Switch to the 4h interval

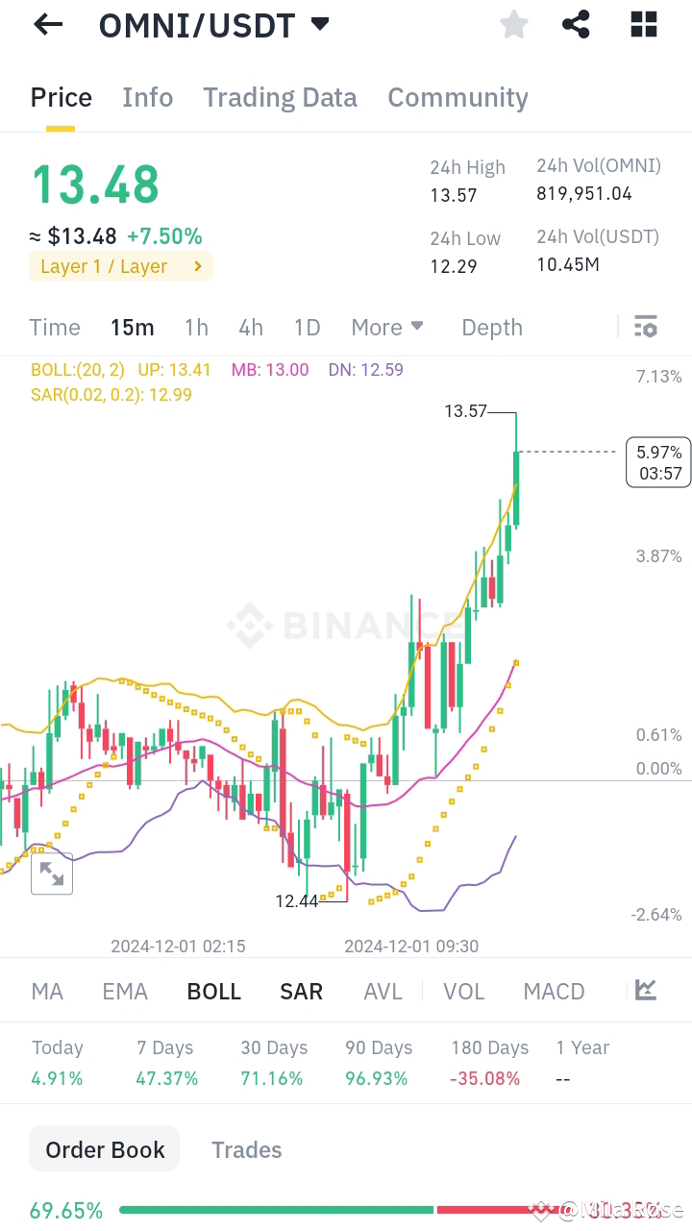pos(251,328)
